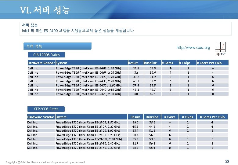The image size is (238, 165).
Task: Select the CINT2006 Rates label
Action: (46, 55)
